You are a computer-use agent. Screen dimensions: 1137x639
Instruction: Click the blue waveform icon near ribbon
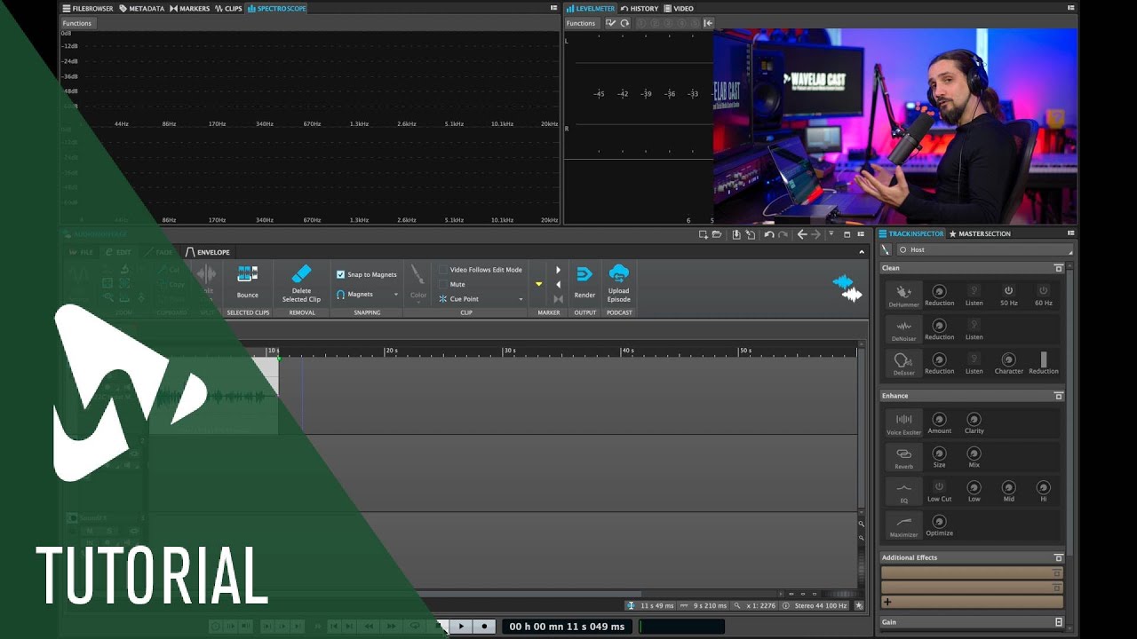coord(842,282)
